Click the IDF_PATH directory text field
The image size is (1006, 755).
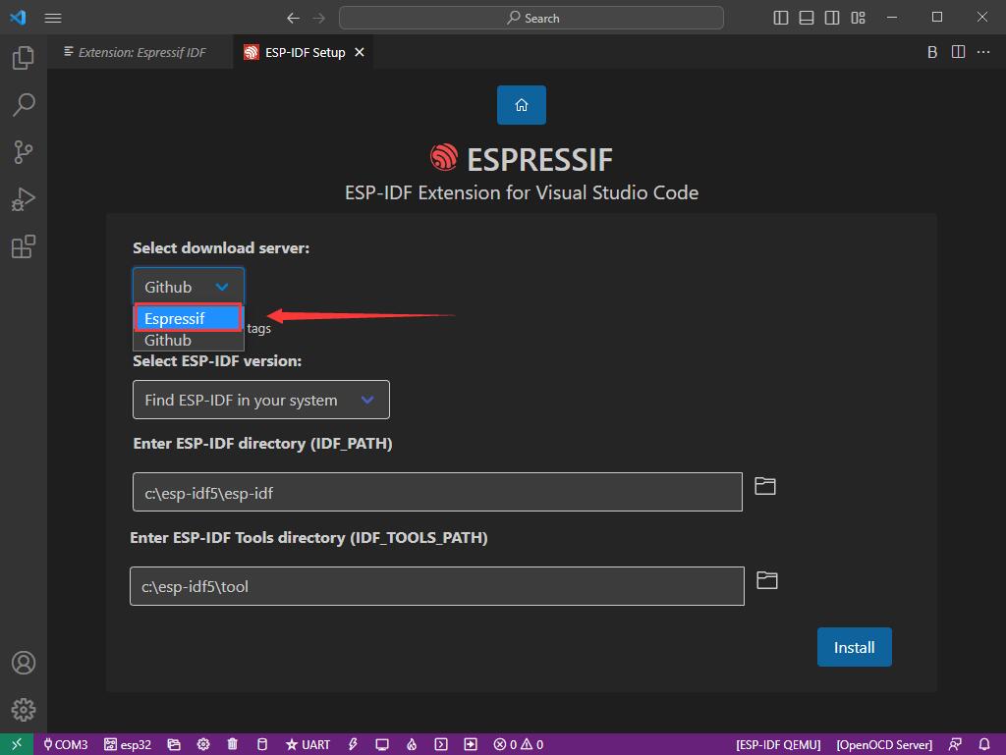(x=436, y=493)
